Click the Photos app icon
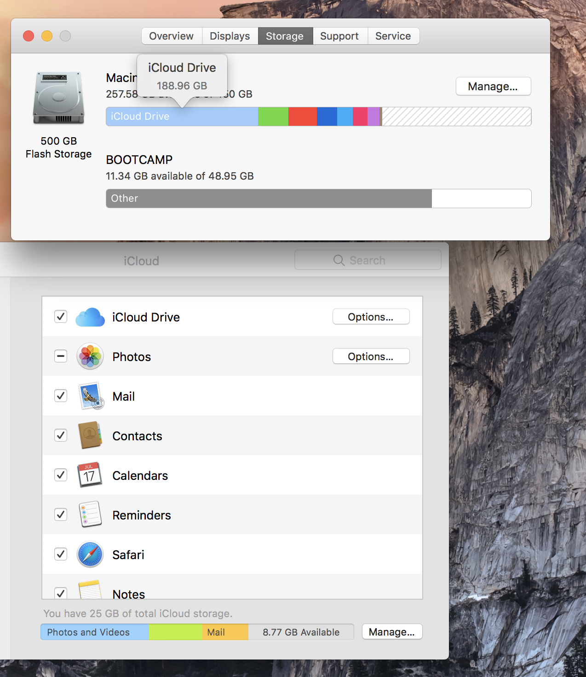586x677 pixels. tap(90, 356)
